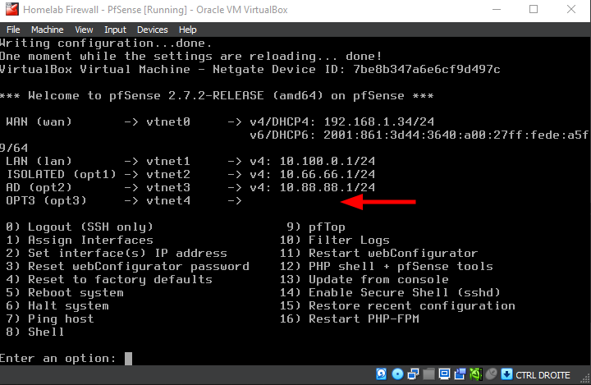Viewport: 591px width, 385px height.
Task: Open the File menu
Action: 13,30
